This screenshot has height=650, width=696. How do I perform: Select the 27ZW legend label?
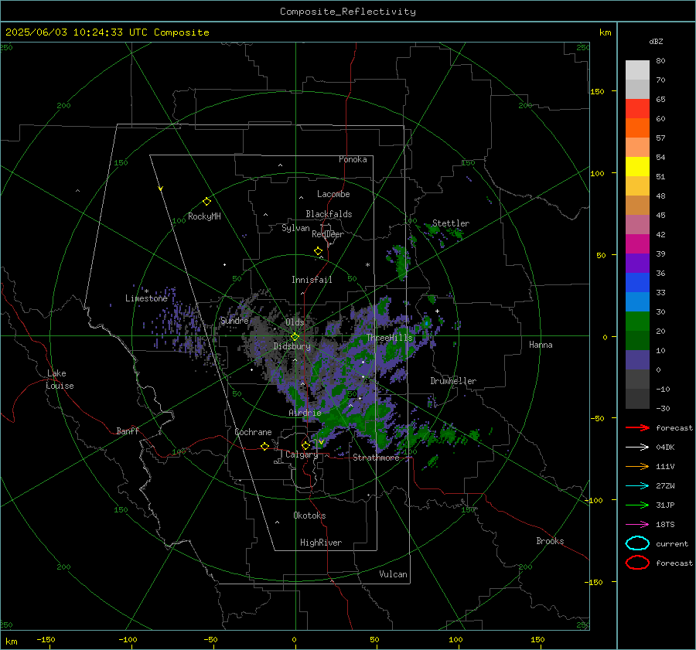(x=665, y=486)
